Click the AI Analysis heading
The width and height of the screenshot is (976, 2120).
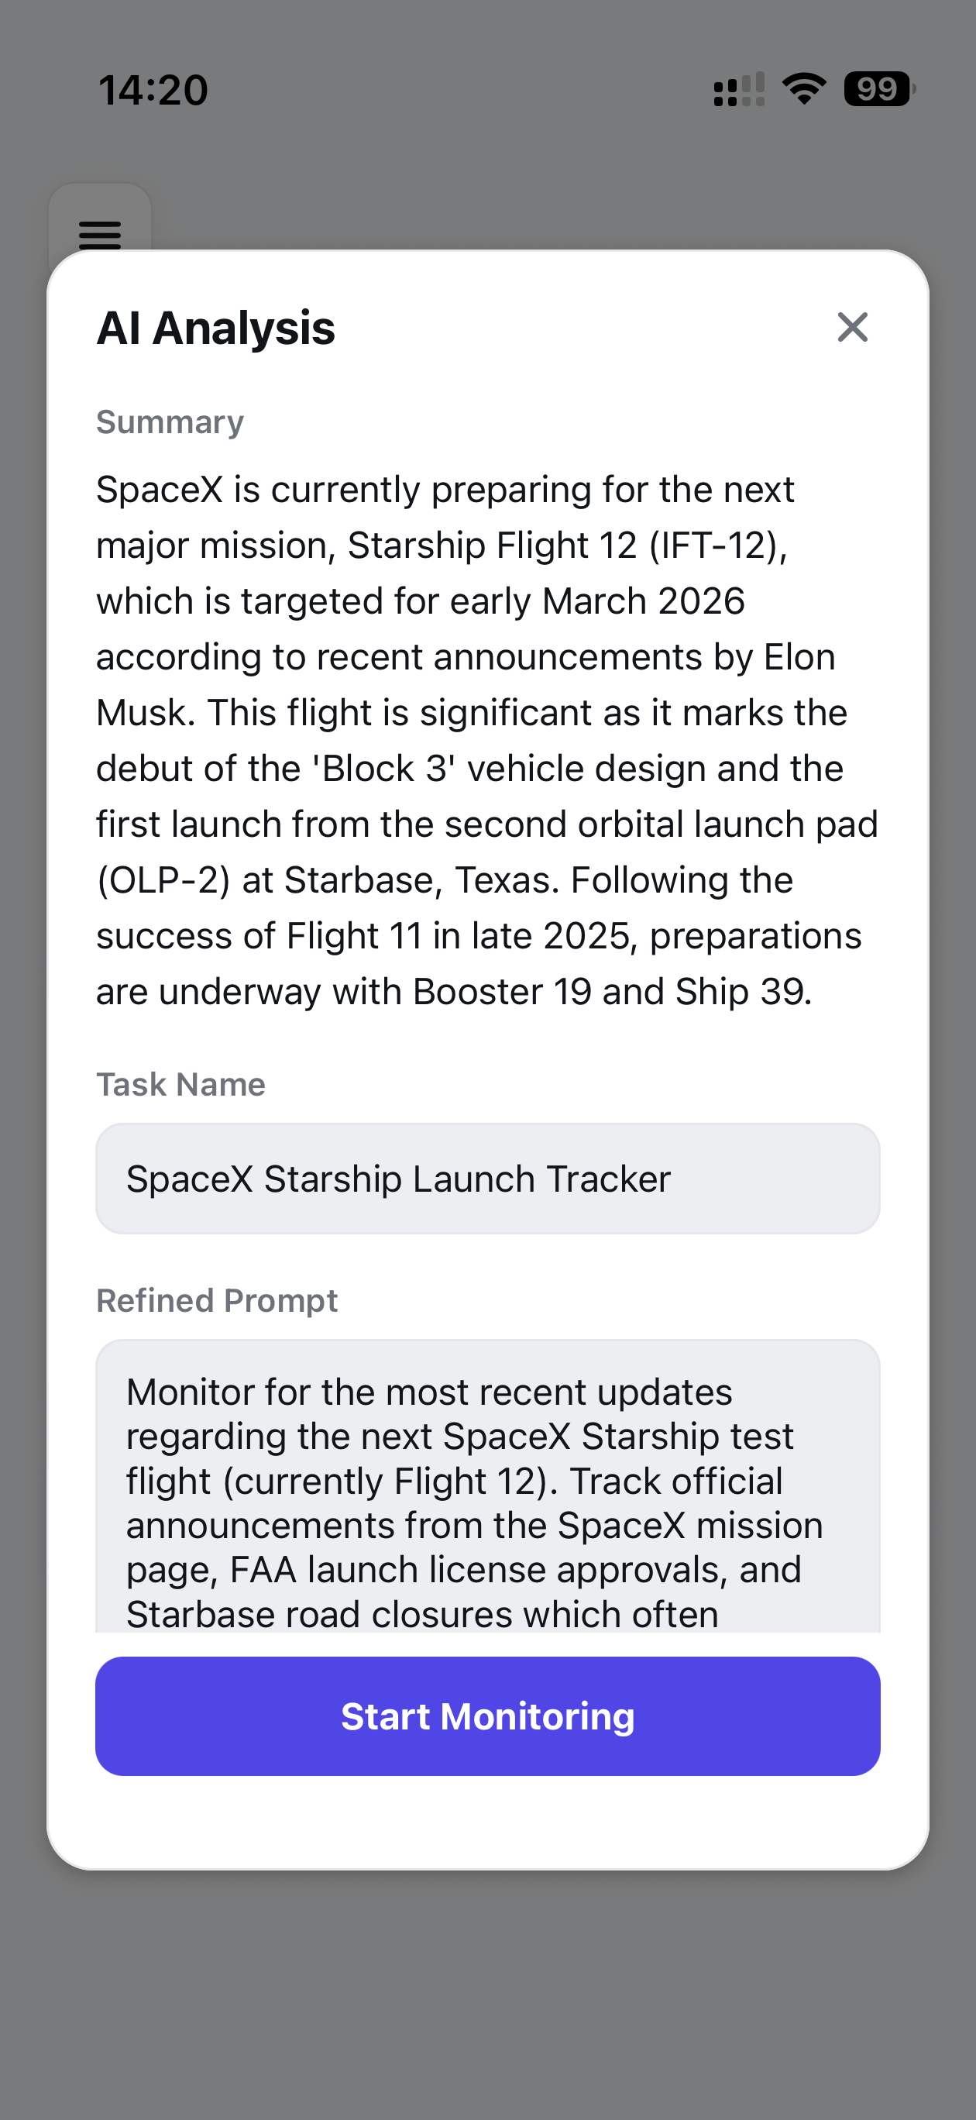[215, 328]
